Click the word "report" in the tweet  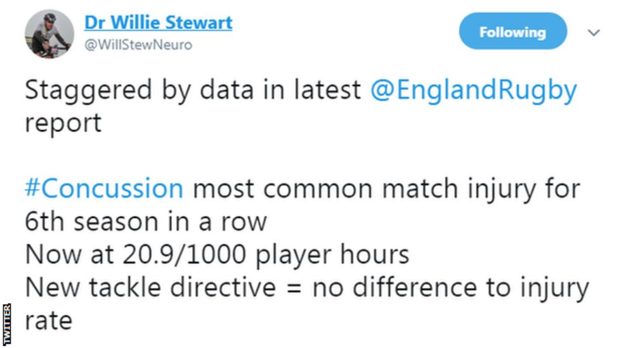click(x=63, y=123)
